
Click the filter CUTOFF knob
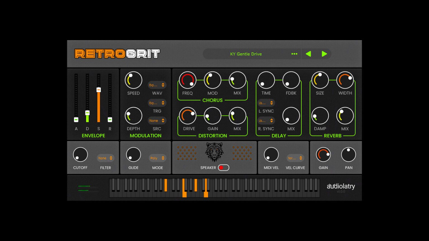coord(80,154)
